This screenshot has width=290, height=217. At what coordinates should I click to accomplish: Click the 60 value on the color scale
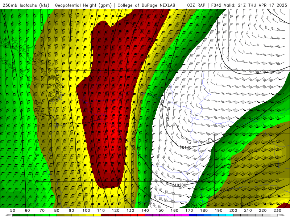(x=28, y=210)
